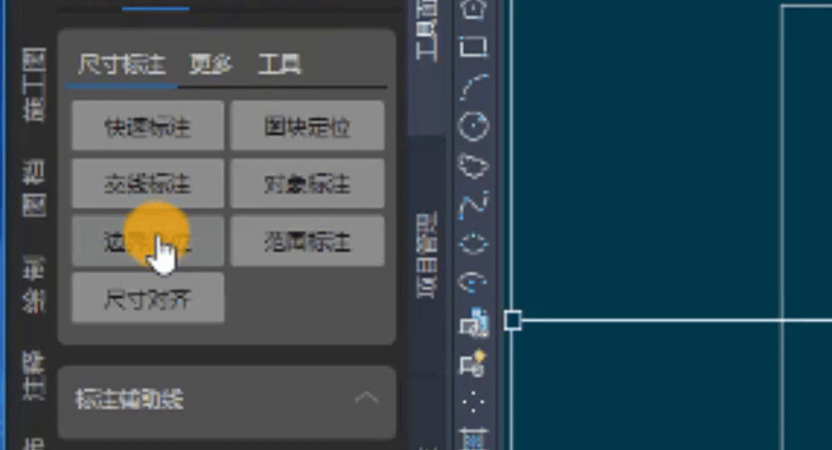Select the Spline curve tool
The image size is (832, 450).
[473, 205]
